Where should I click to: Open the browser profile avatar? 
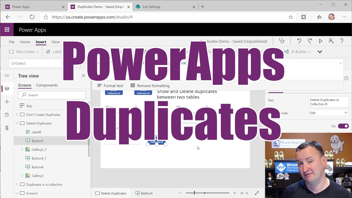point(332,17)
